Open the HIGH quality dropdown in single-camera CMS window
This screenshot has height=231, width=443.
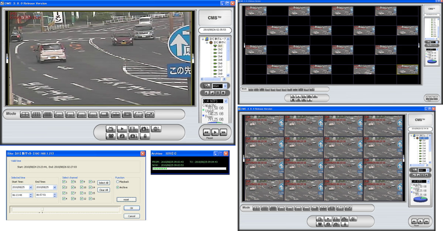coord(225,86)
